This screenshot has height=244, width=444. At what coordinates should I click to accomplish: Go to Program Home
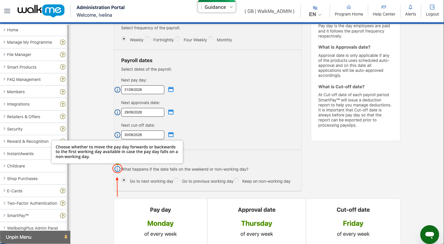(349, 11)
